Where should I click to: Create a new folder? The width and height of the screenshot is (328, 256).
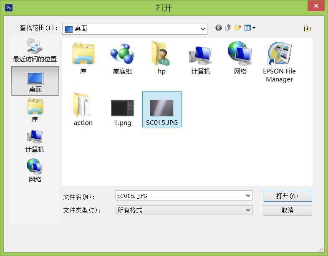pos(238,28)
